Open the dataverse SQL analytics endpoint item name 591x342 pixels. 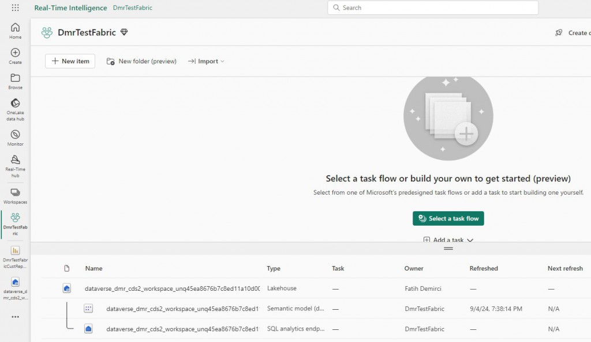click(x=183, y=329)
